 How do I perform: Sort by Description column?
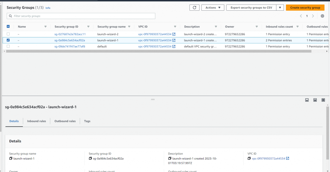click(x=216, y=27)
